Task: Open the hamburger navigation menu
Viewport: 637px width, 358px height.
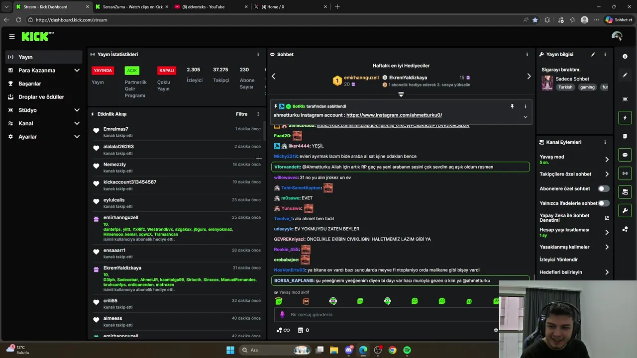Action: 12,36
